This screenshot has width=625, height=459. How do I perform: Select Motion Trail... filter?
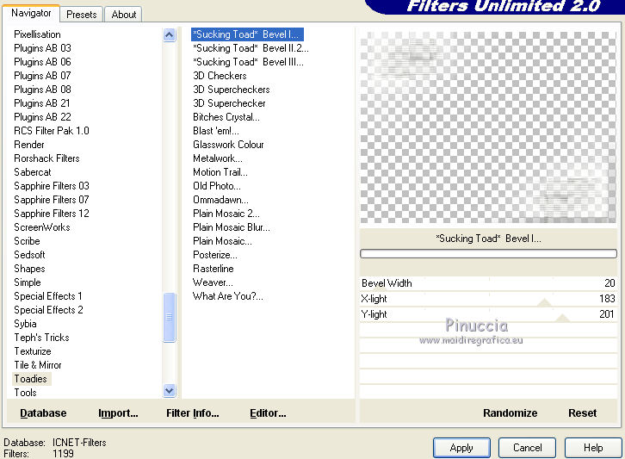[x=220, y=172]
